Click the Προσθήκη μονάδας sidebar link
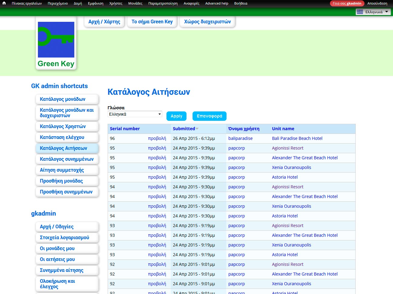 (x=61, y=181)
